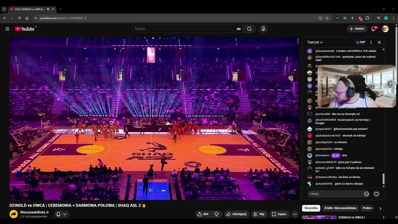Screen dimensions: 398x224
Task: Reload the page
Action: coord(20,18)
